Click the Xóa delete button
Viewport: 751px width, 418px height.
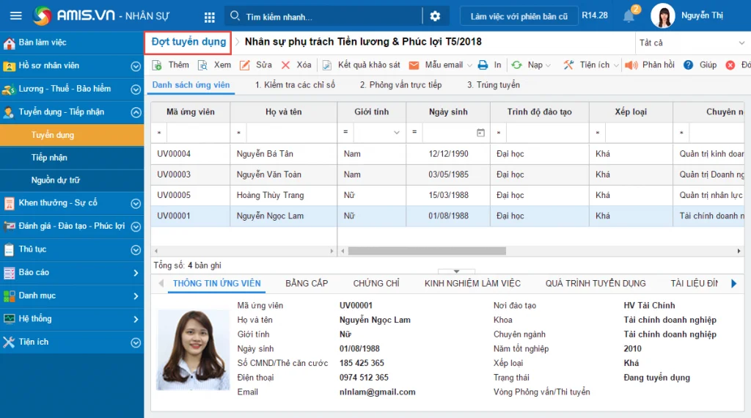[287, 65]
